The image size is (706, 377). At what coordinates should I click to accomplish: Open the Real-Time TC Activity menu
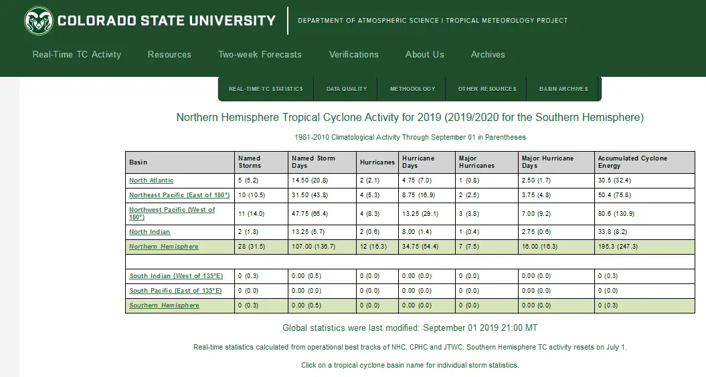tap(77, 54)
